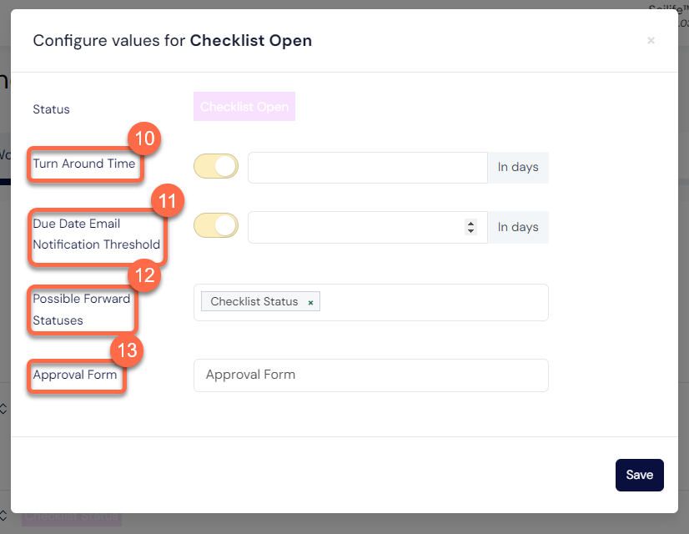Save the Checklist Open configuration
Viewport: 689px width, 534px height.
click(x=639, y=475)
